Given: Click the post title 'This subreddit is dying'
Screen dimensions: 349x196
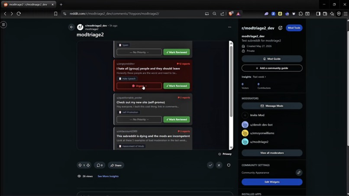Looking at the screenshot, I should pos(153,136).
